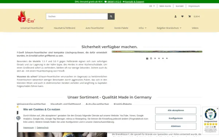Click the 0,00 € cart total
The height and width of the screenshot is (137, 219).
196,16
